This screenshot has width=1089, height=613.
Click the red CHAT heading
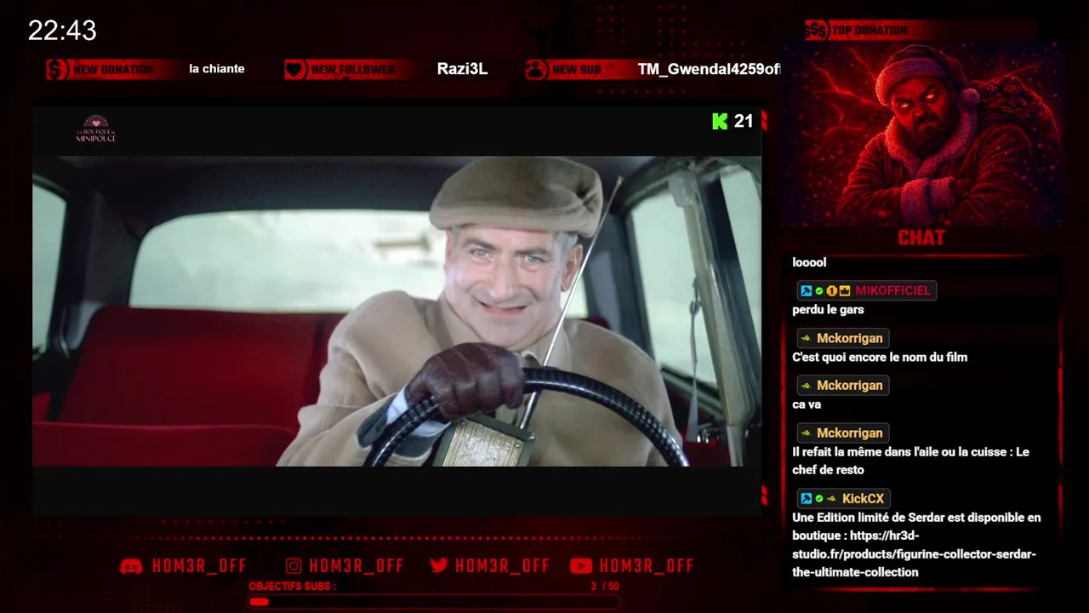tap(921, 238)
